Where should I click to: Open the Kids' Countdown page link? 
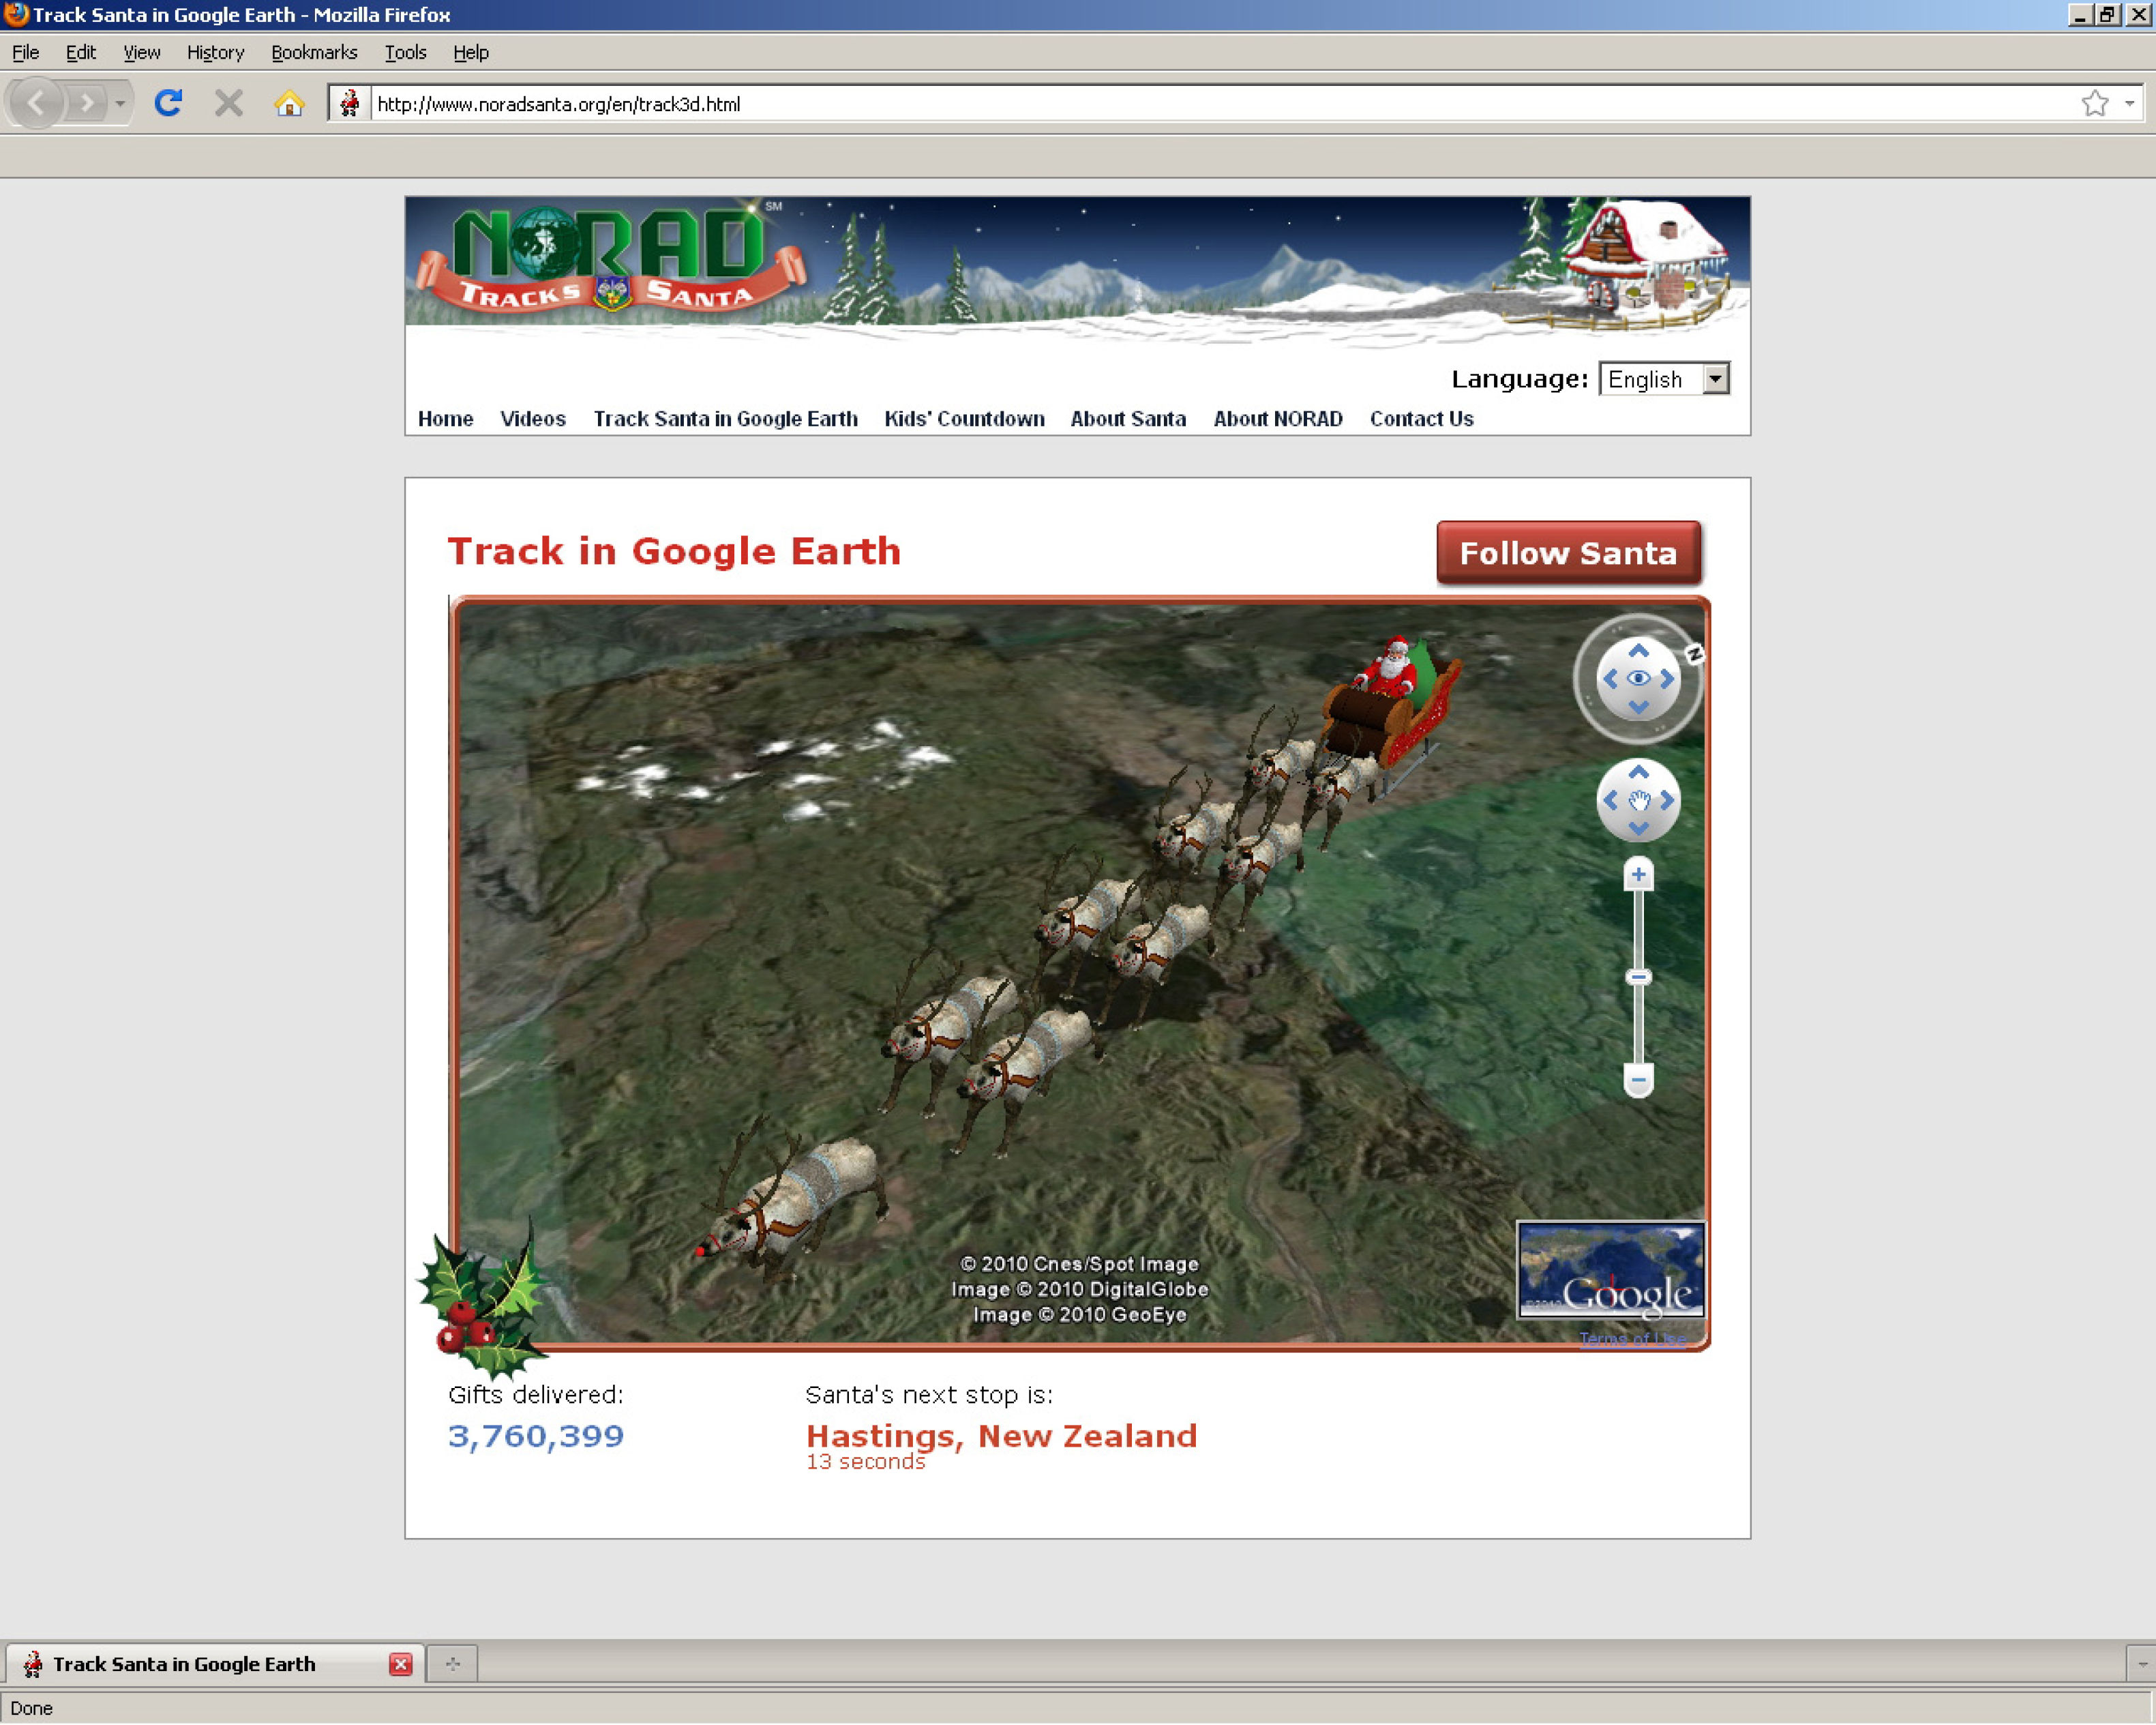pos(963,419)
